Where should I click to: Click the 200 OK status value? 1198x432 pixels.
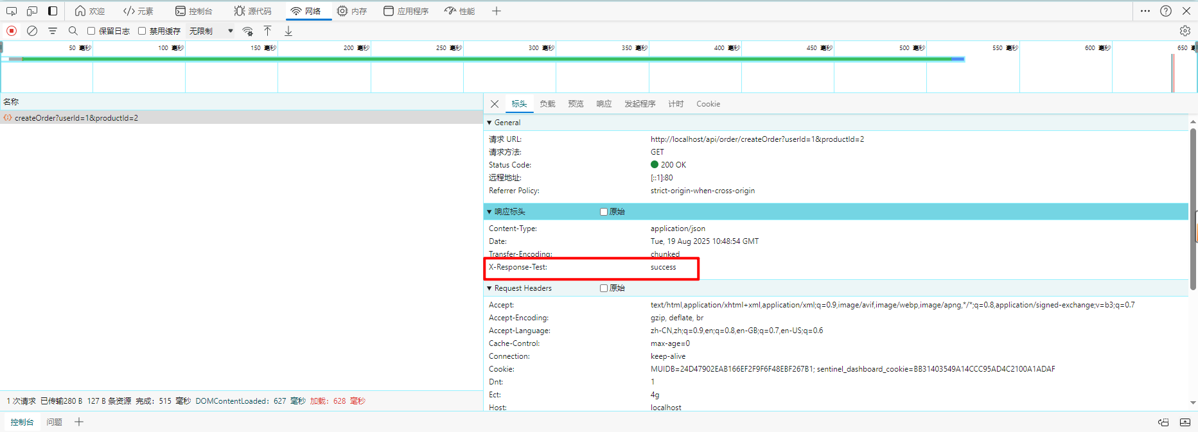pyautogui.click(x=673, y=165)
